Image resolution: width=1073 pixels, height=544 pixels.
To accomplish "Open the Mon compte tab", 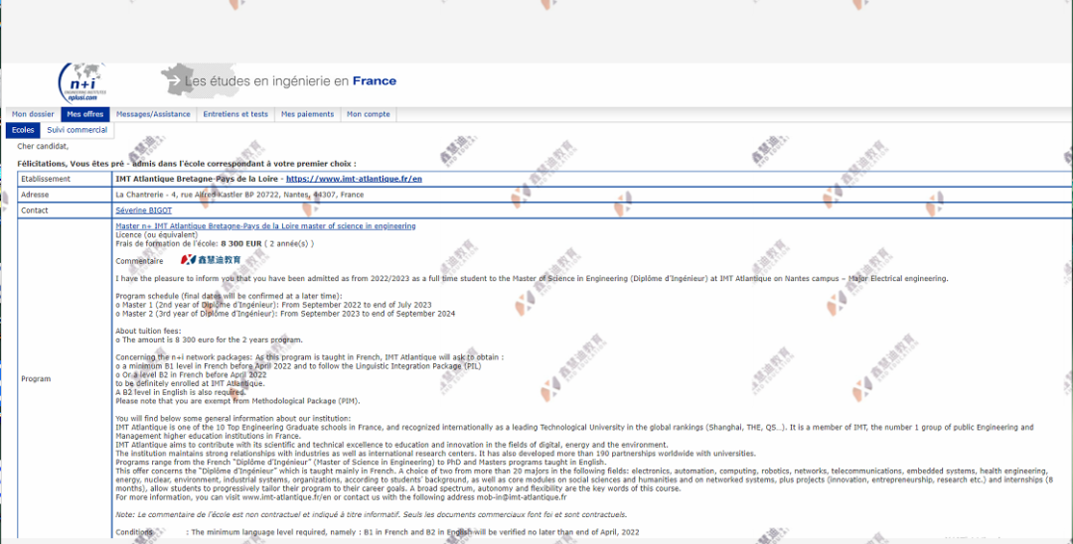I will [369, 114].
